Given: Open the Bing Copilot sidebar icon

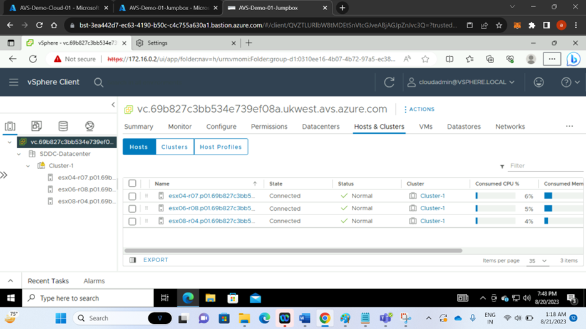Looking at the screenshot, I should [573, 59].
